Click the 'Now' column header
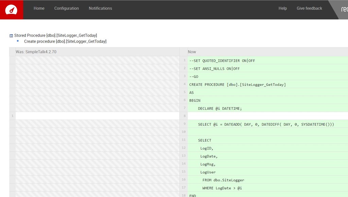The image size is (348, 197). (x=192, y=52)
